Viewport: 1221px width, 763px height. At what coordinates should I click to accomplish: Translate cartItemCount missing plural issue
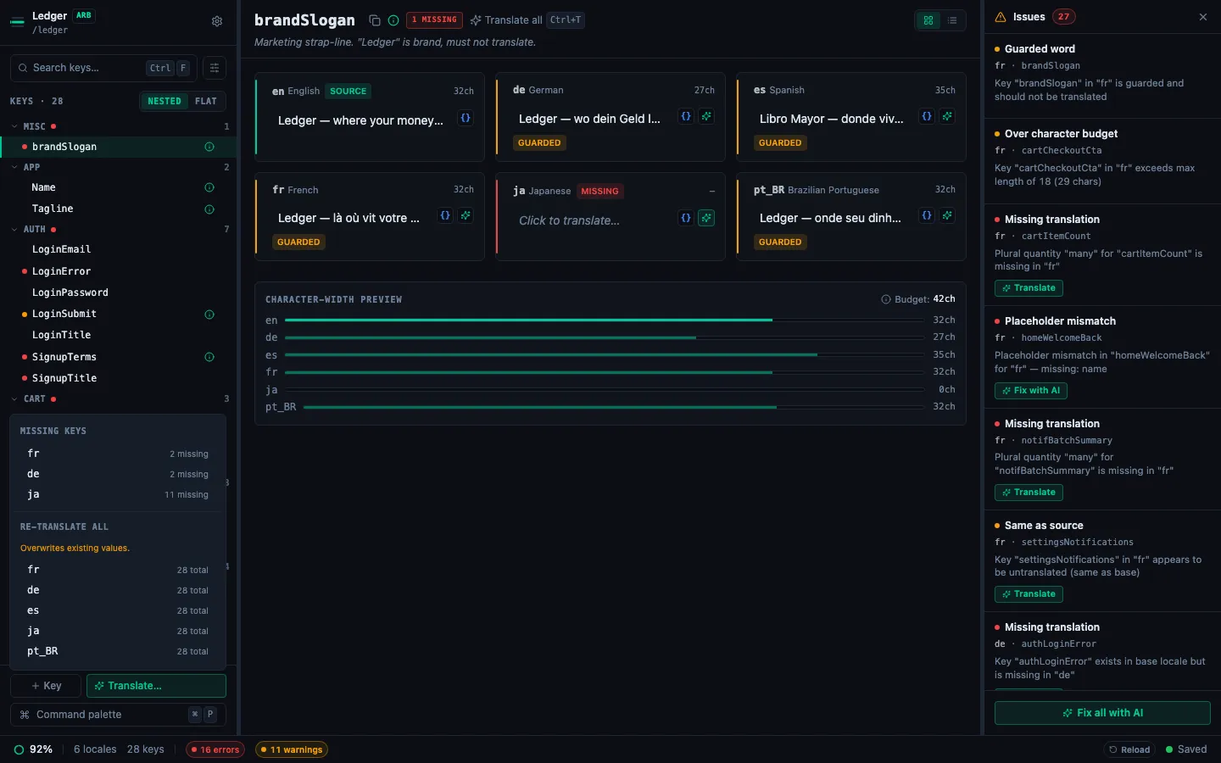pyautogui.click(x=1029, y=288)
